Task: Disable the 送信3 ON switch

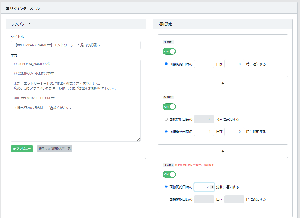Action: 169,175
